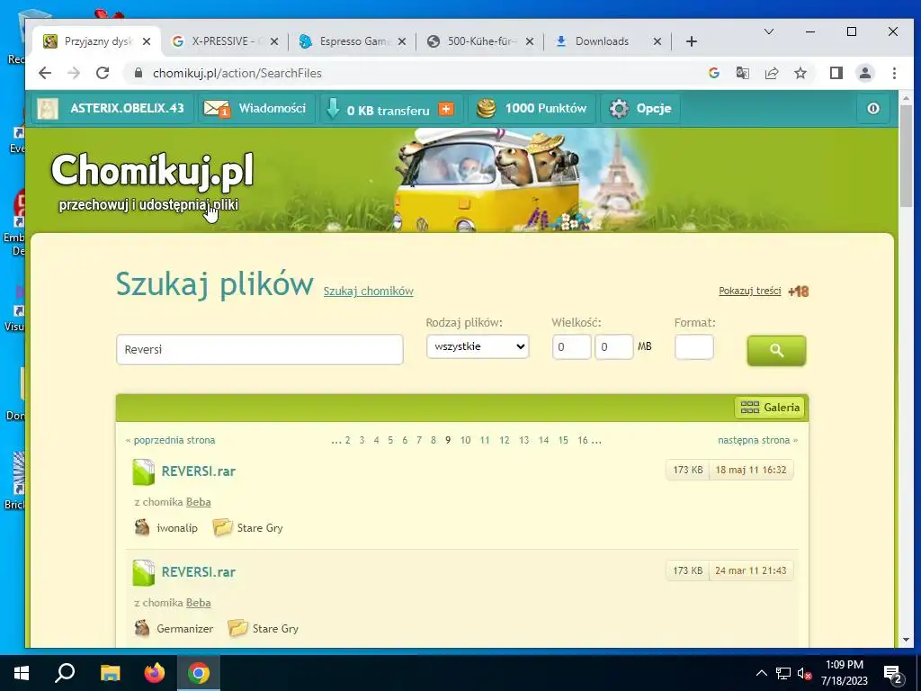Open user Beba link under first result
Viewport: 921px width, 691px height.
coord(199,502)
